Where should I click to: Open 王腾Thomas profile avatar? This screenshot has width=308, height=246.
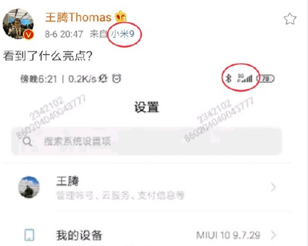click(18, 24)
